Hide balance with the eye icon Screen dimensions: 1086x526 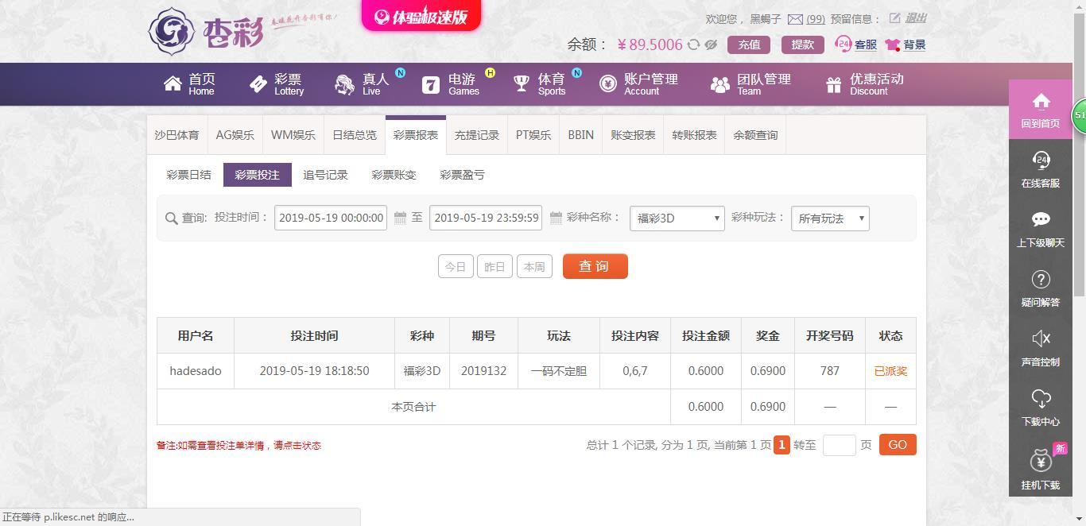pyautogui.click(x=711, y=45)
